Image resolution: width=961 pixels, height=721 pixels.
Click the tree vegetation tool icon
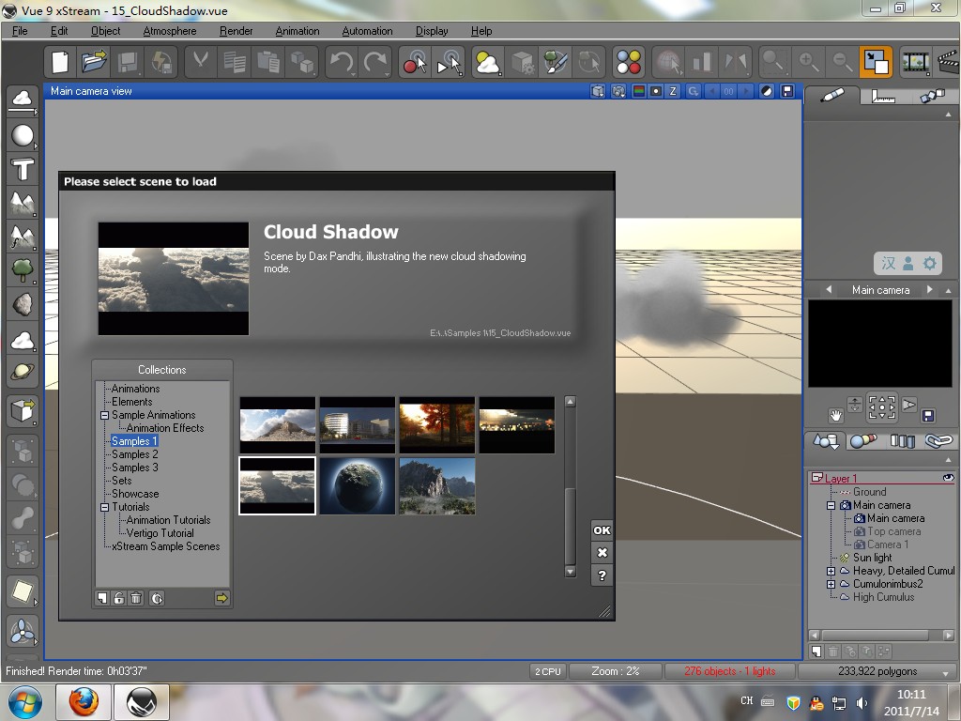(x=23, y=271)
